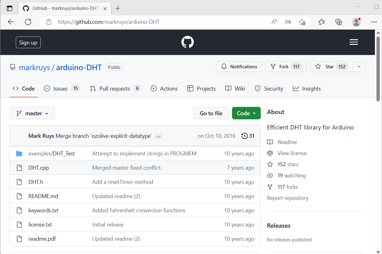The width and height of the screenshot is (382, 254).
Task: Open the license.txt file
Action: click(40, 225)
